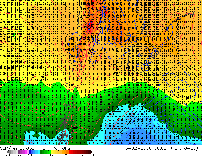The width and height of the screenshot is (202, 156).
Task: Select the dark green segment of the color bar
Action: (41, 152)
